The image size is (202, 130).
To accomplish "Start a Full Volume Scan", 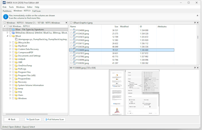I will click(x=55, y=119).
